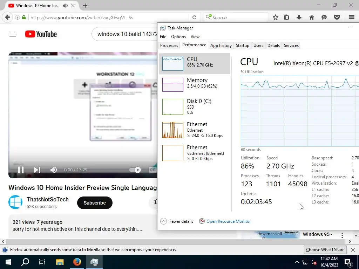This screenshot has width=359, height=269.
Task: Switch to the Processes tab
Action: pos(169,45)
